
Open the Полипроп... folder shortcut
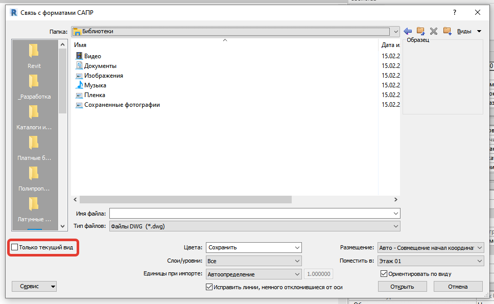(x=34, y=179)
